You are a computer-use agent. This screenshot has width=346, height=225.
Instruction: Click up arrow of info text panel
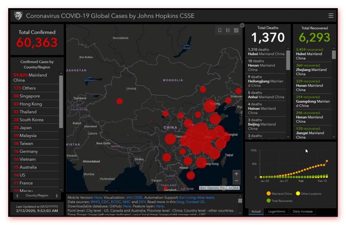click(x=240, y=196)
